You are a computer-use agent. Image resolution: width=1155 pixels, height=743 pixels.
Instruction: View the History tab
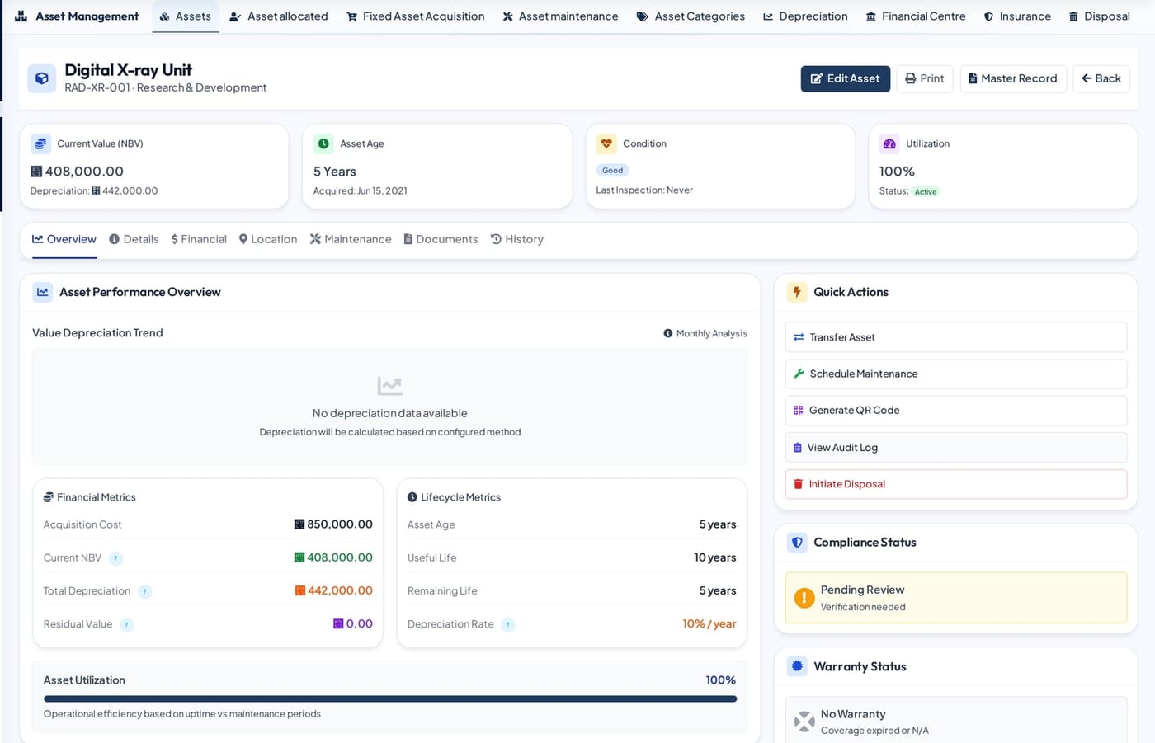pos(517,239)
